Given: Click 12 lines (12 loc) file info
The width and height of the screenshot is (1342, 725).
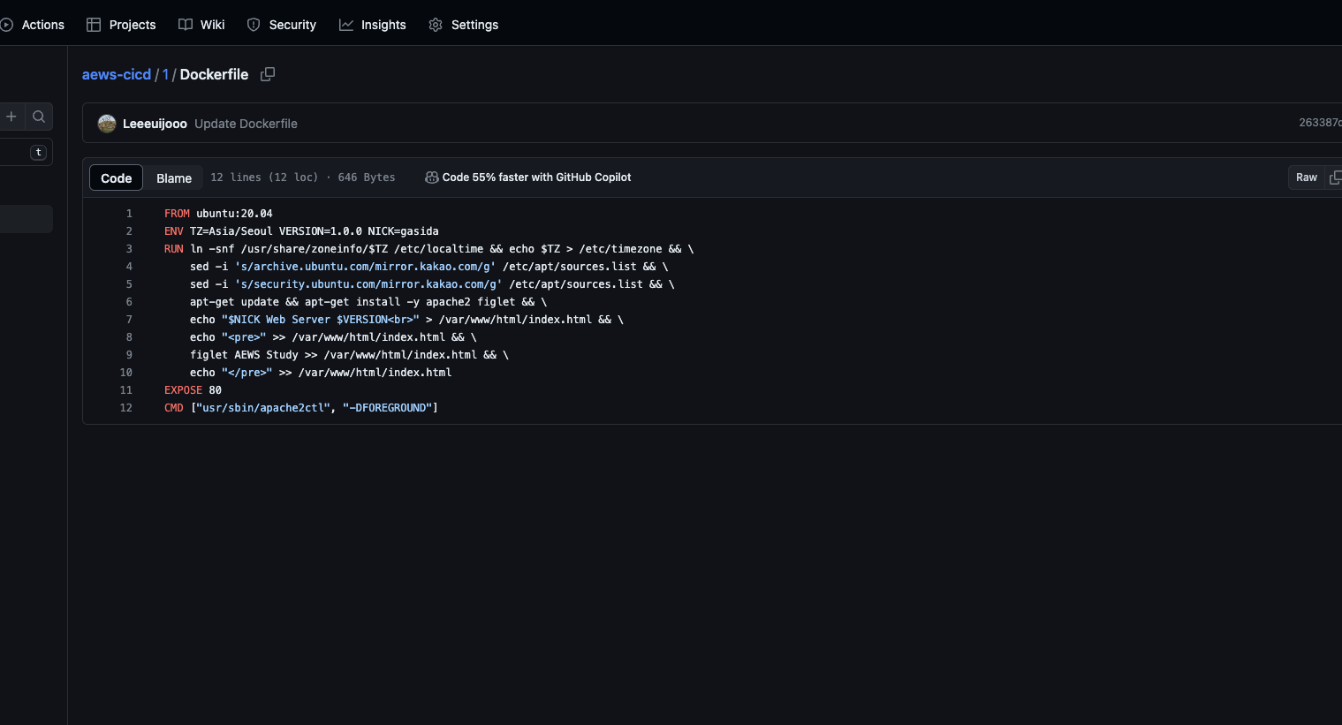Looking at the screenshot, I should pyautogui.click(x=264, y=177).
